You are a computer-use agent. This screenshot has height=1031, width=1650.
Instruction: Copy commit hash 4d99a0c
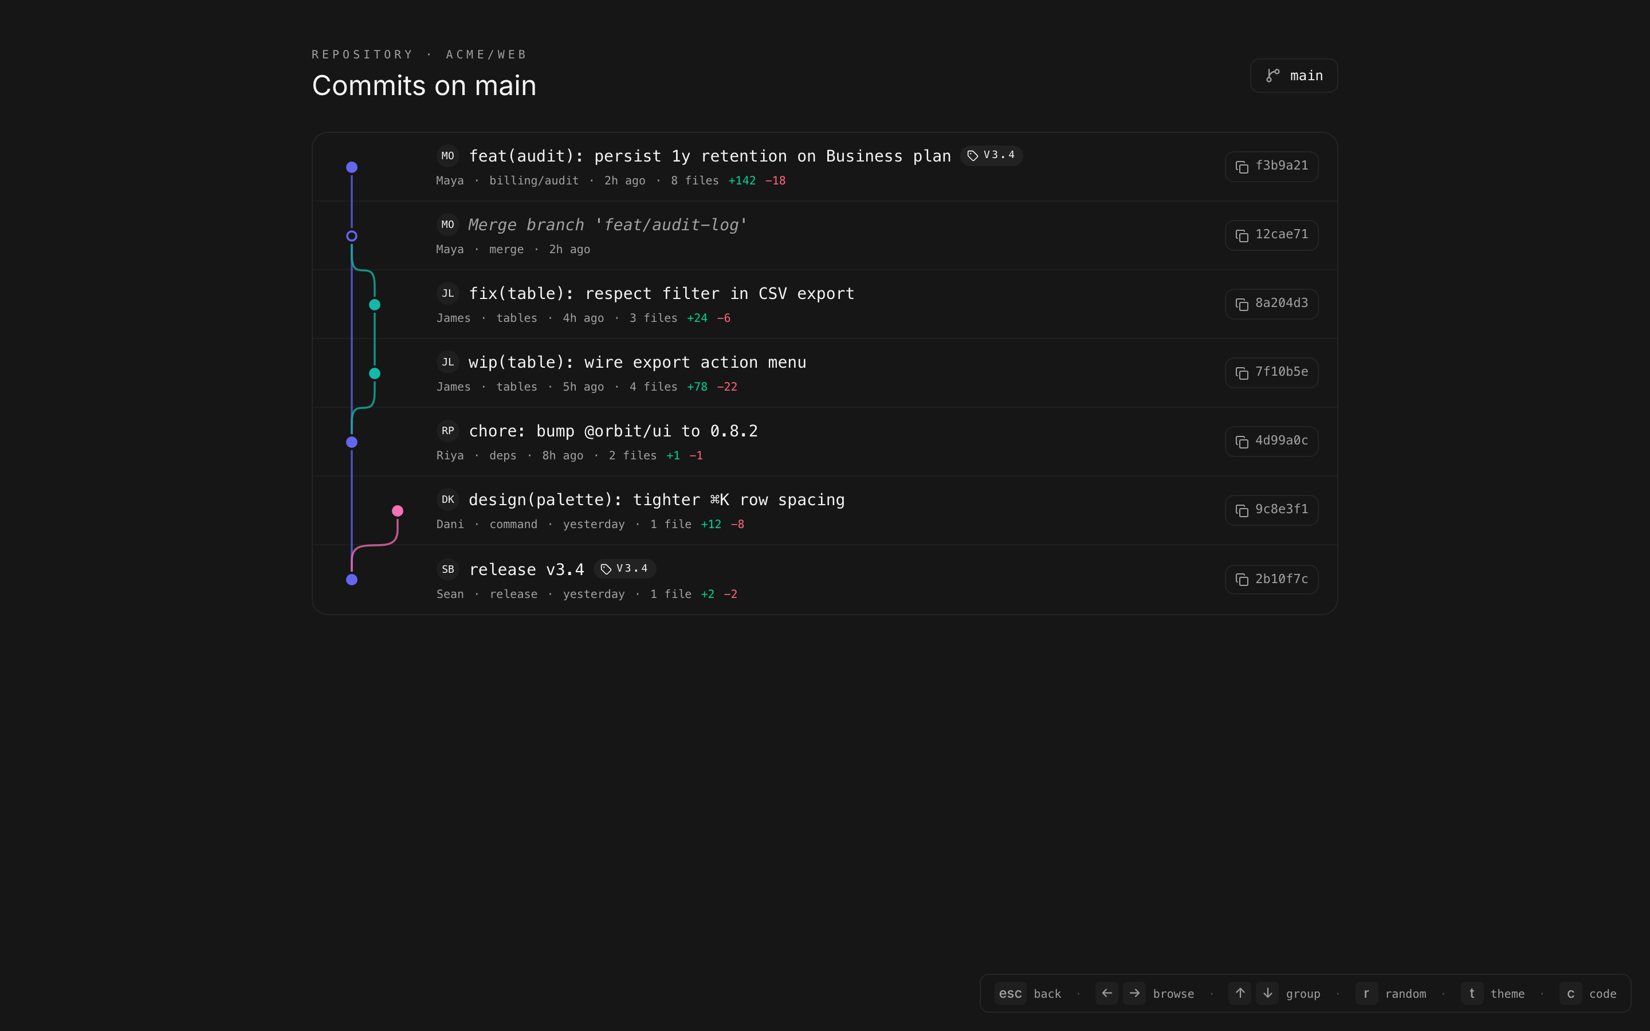(1271, 441)
